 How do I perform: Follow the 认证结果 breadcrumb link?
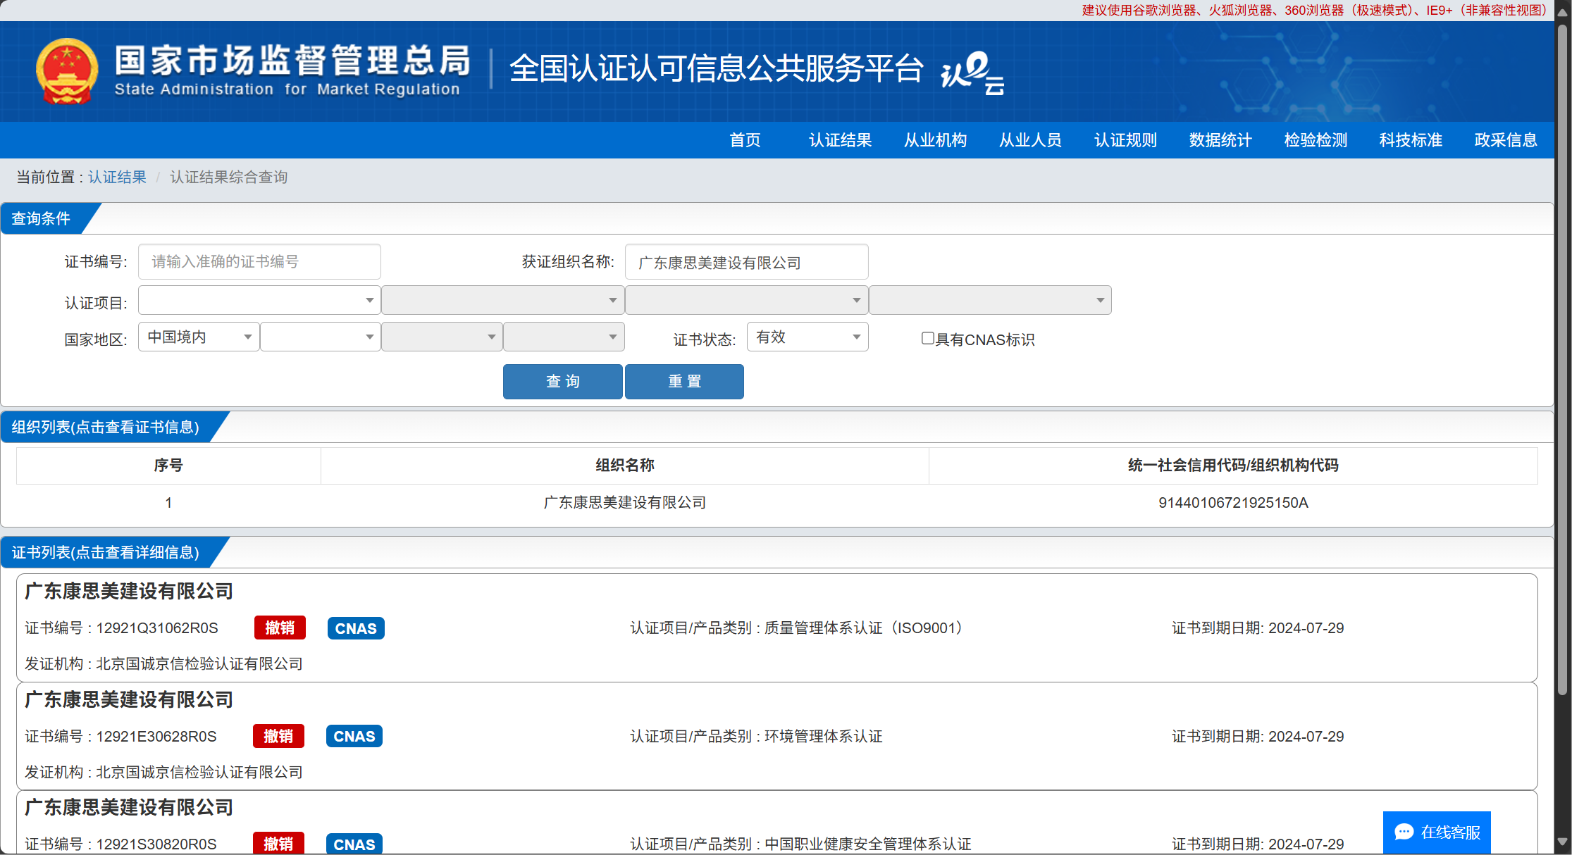click(117, 177)
